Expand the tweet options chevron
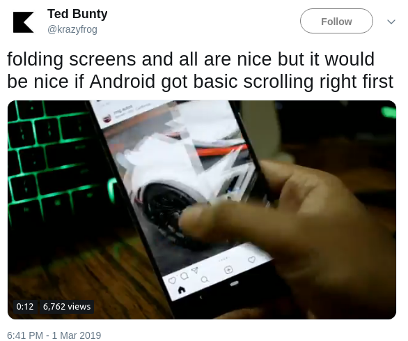Image resolution: width=408 pixels, height=341 pixels. (391, 22)
